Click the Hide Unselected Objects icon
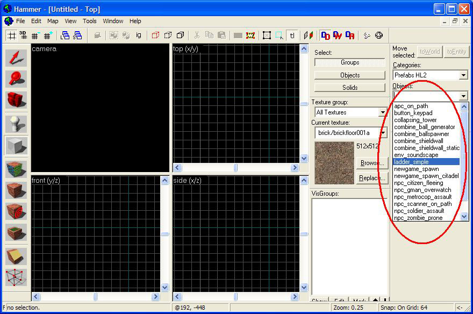The image size is (473, 314). 168,35
